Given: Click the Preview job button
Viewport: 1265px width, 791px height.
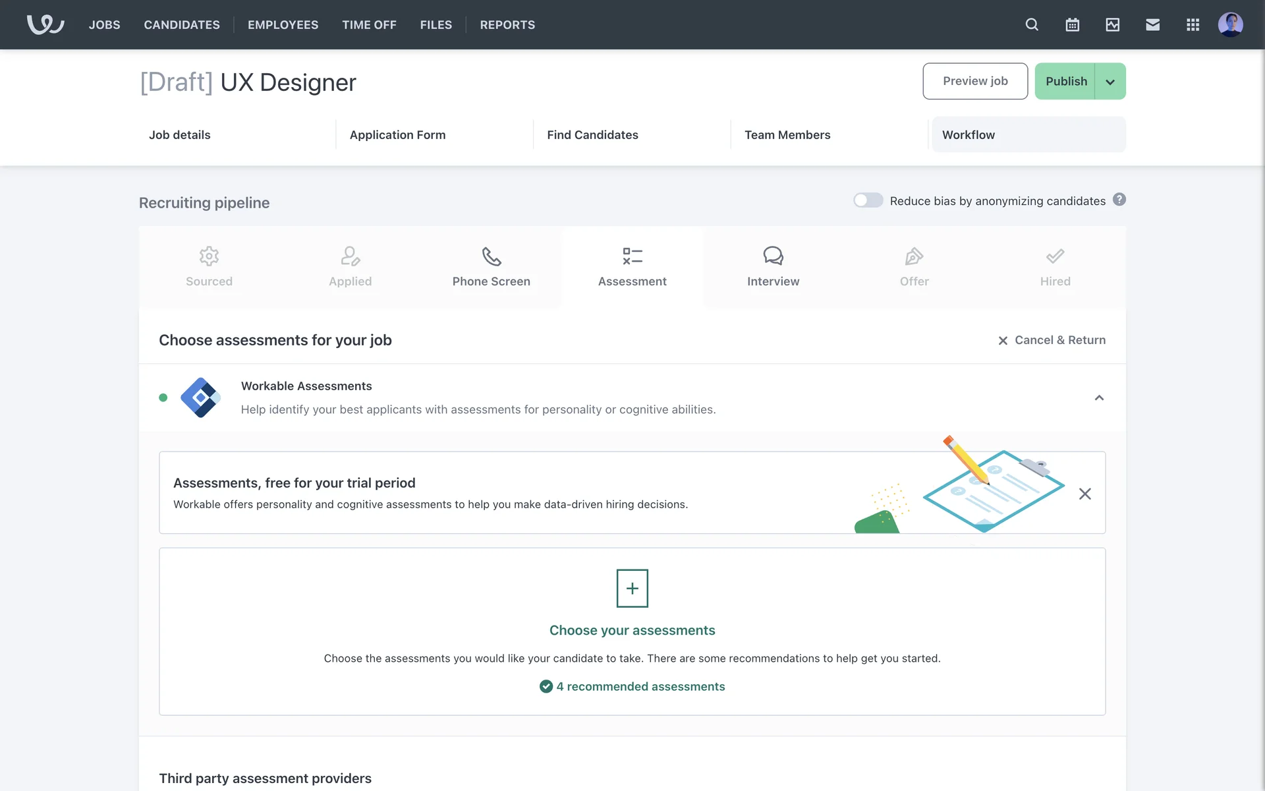Looking at the screenshot, I should click(975, 81).
